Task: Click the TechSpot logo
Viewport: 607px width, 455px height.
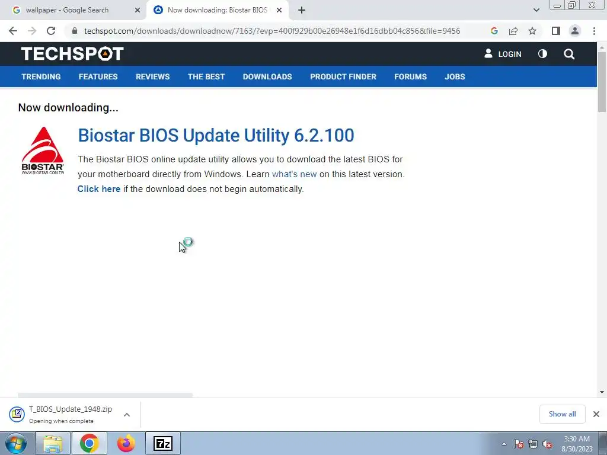Action: 72,54
